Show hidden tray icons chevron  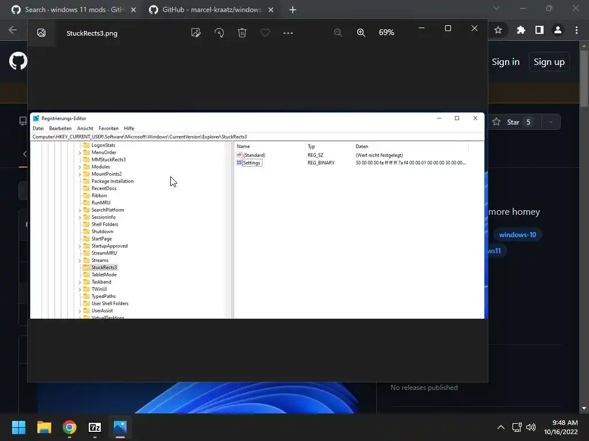pyautogui.click(x=501, y=427)
